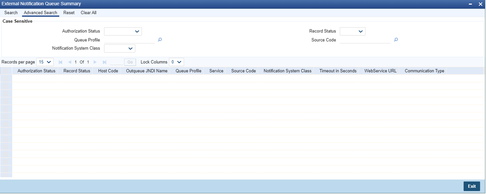Click WebService URL column header
Image resolution: width=486 pixels, height=194 pixels.
click(x=380, y=71)
